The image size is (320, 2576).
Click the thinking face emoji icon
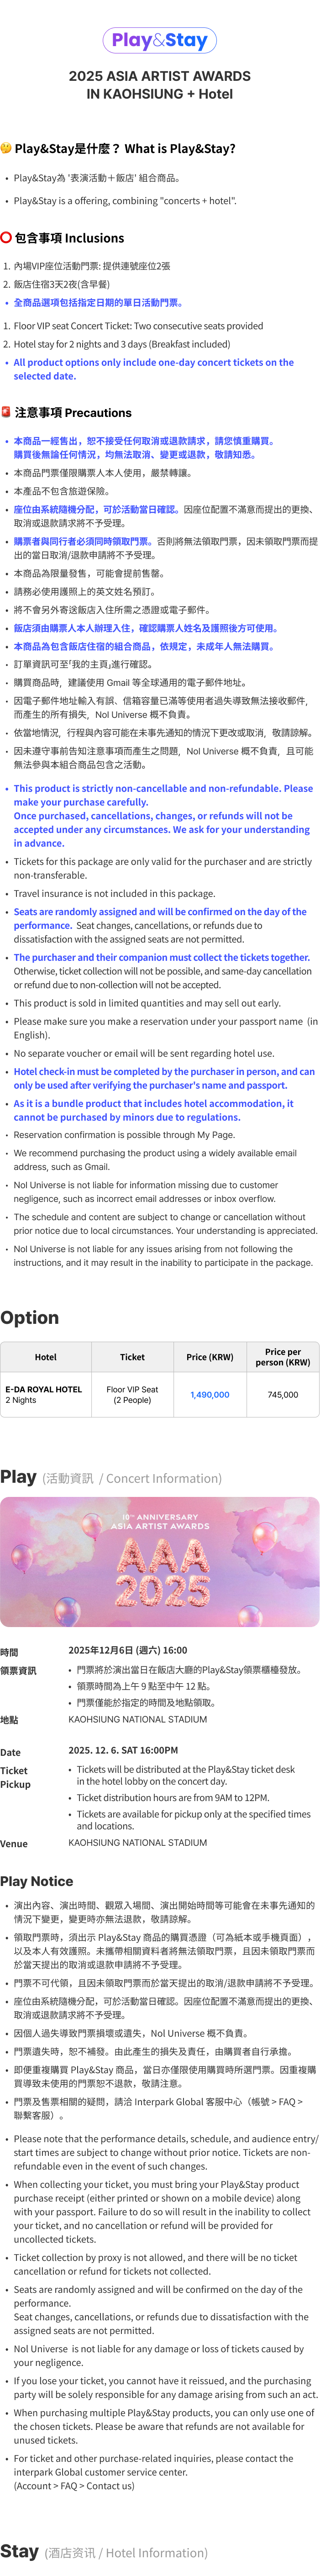click(6, 148)
